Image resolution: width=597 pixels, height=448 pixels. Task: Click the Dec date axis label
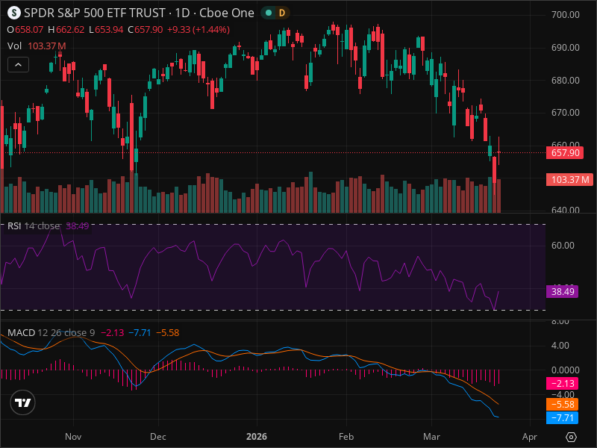(x=158, y=437)
